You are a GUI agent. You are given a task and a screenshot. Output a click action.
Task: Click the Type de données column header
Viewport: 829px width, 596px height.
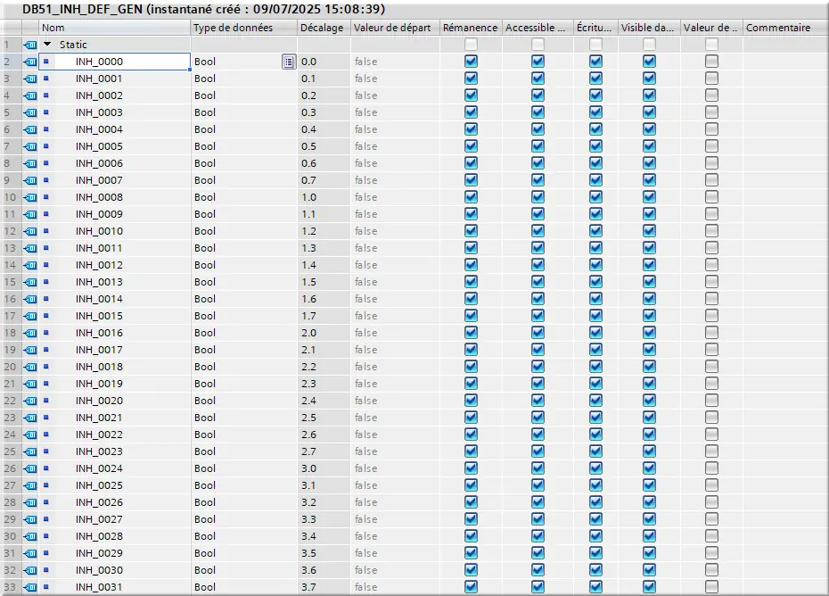pos(243,28)
